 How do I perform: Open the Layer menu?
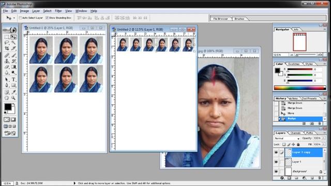click(x=36, y=11)
